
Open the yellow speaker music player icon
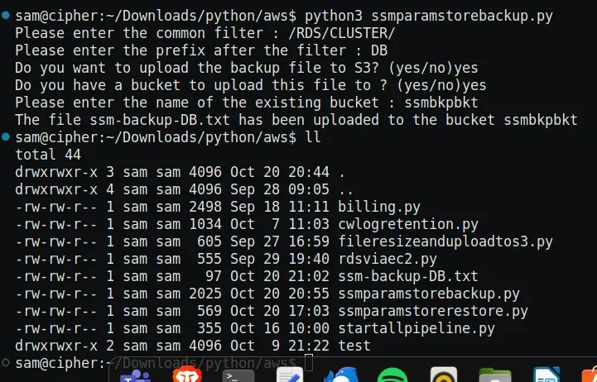click(445, 375)
